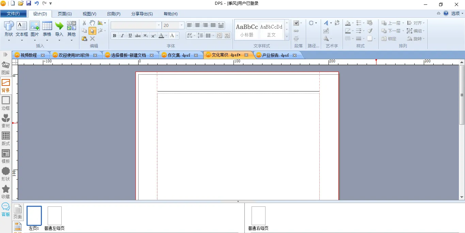This screenshot has height=233, width=465.
Task: Select the 边框 border tool in sidebar
Action: click(x=5, y=103)
